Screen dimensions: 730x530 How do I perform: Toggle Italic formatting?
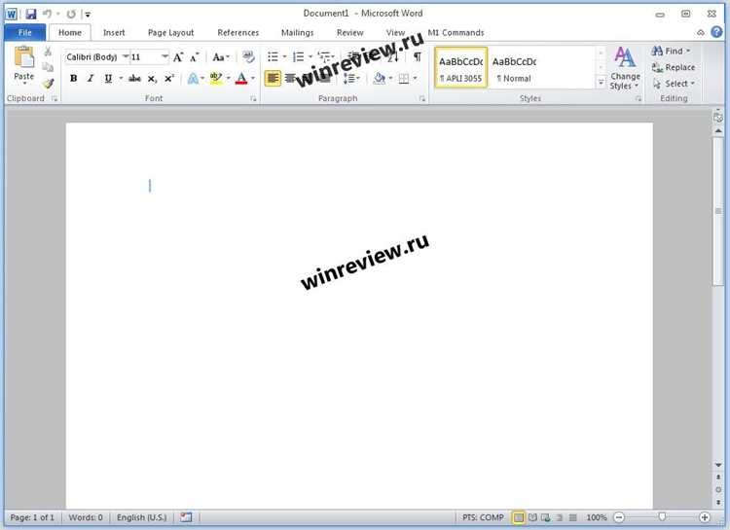point(91,78)
